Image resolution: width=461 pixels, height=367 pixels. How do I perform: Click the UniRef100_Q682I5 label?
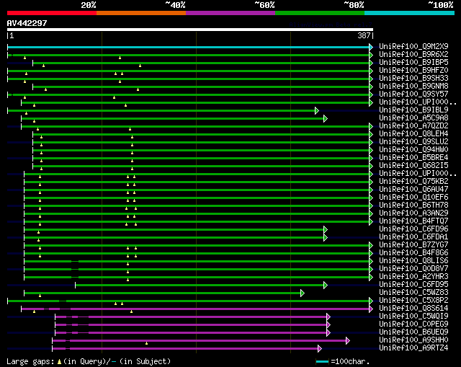[x=413, y=165]
